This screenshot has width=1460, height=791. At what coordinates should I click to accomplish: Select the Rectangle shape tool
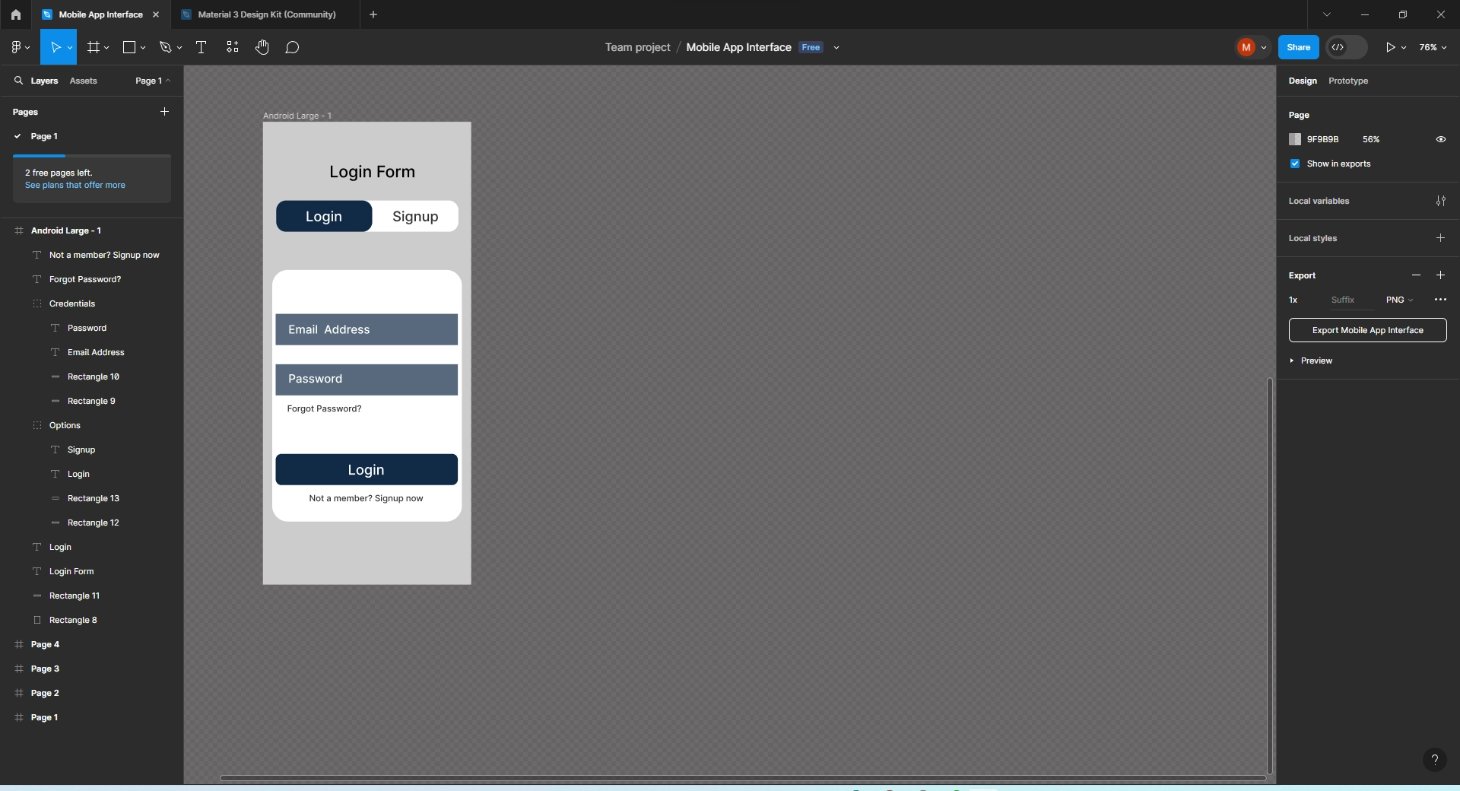tap(129, 47)
